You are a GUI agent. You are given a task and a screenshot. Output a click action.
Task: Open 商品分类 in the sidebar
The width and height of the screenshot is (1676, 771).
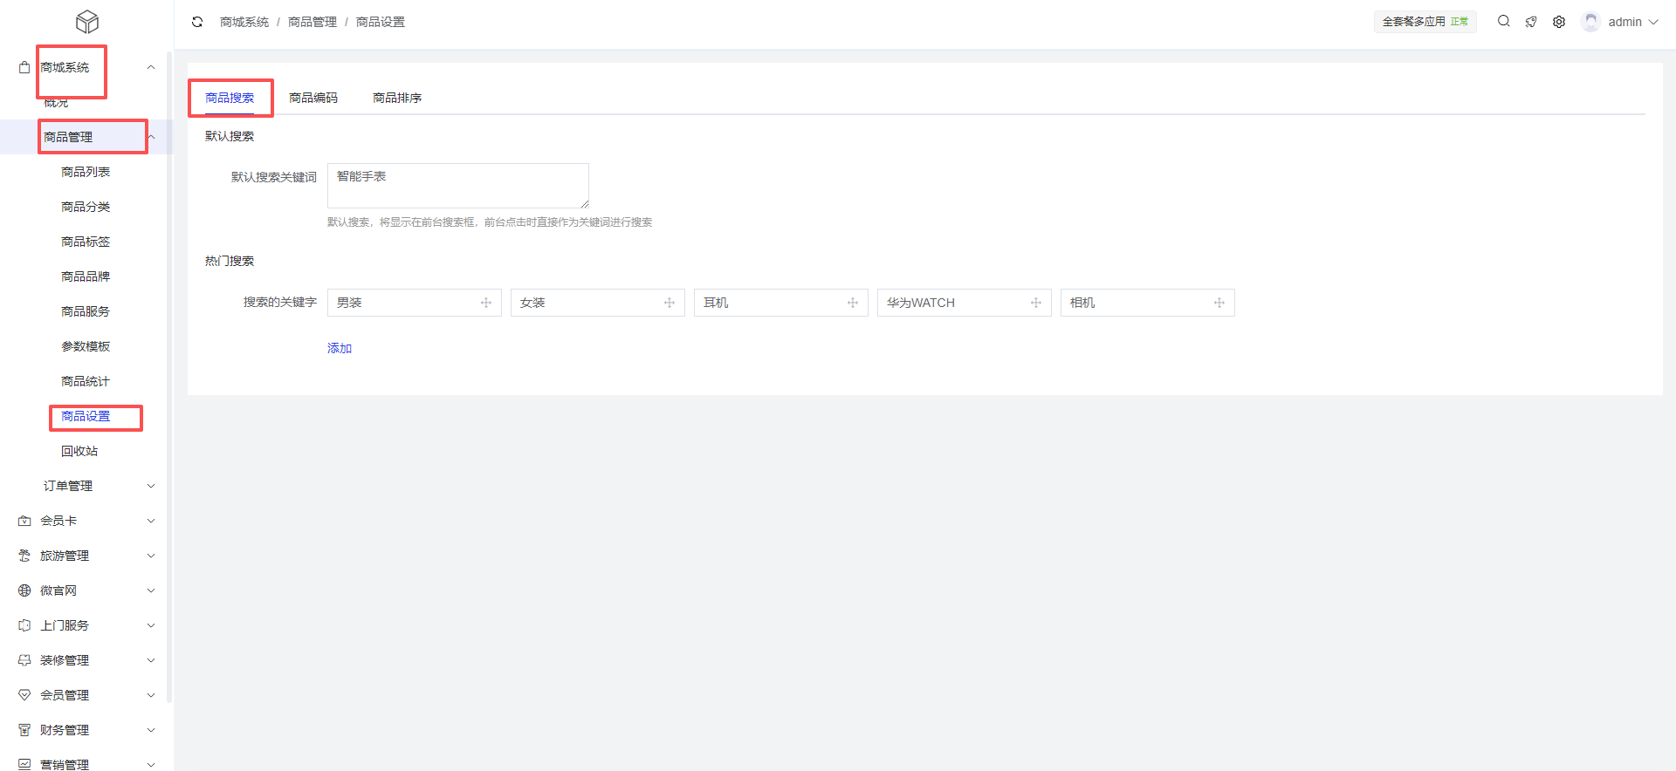pos(86,207)
